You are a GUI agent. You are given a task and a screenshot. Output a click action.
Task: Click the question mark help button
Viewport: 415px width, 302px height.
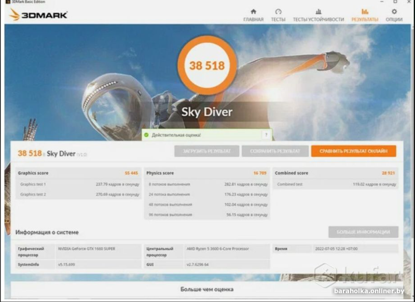coord(266,135)
